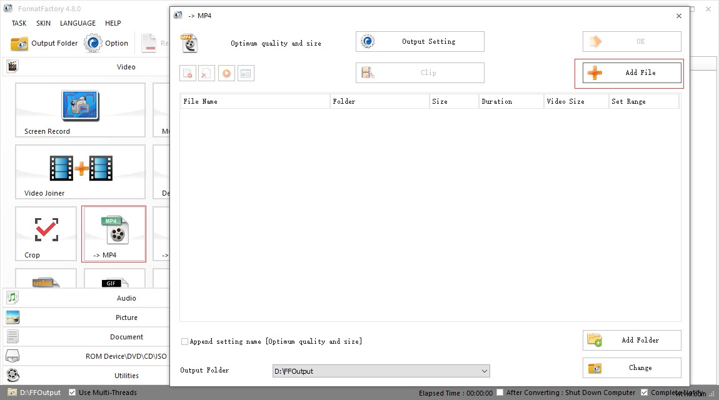This screenshot has height=400, width=719.
Task: Click the media info icon
Action: 246,72
